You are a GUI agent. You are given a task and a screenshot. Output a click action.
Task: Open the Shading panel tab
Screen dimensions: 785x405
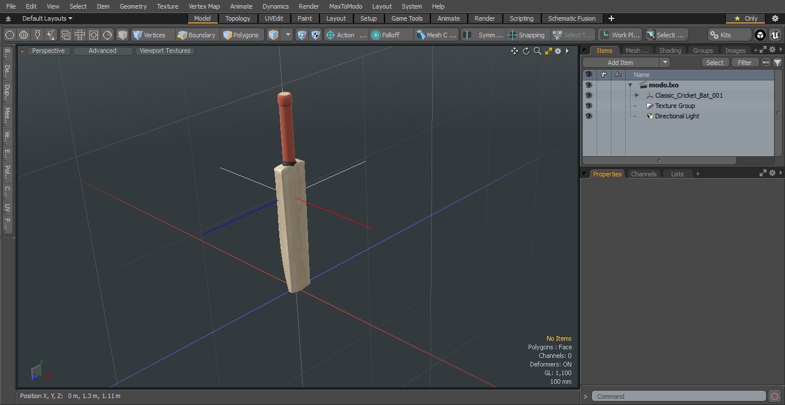coord(669,51)
